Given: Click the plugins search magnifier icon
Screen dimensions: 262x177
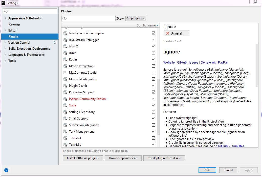Looking at the screenshot, I should click(64, 18).
